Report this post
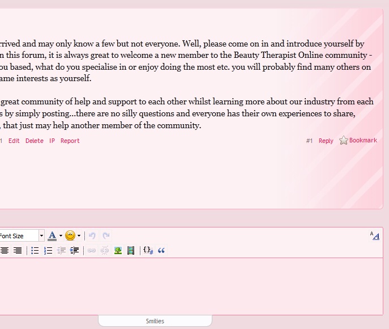 [x=70, y=141]
